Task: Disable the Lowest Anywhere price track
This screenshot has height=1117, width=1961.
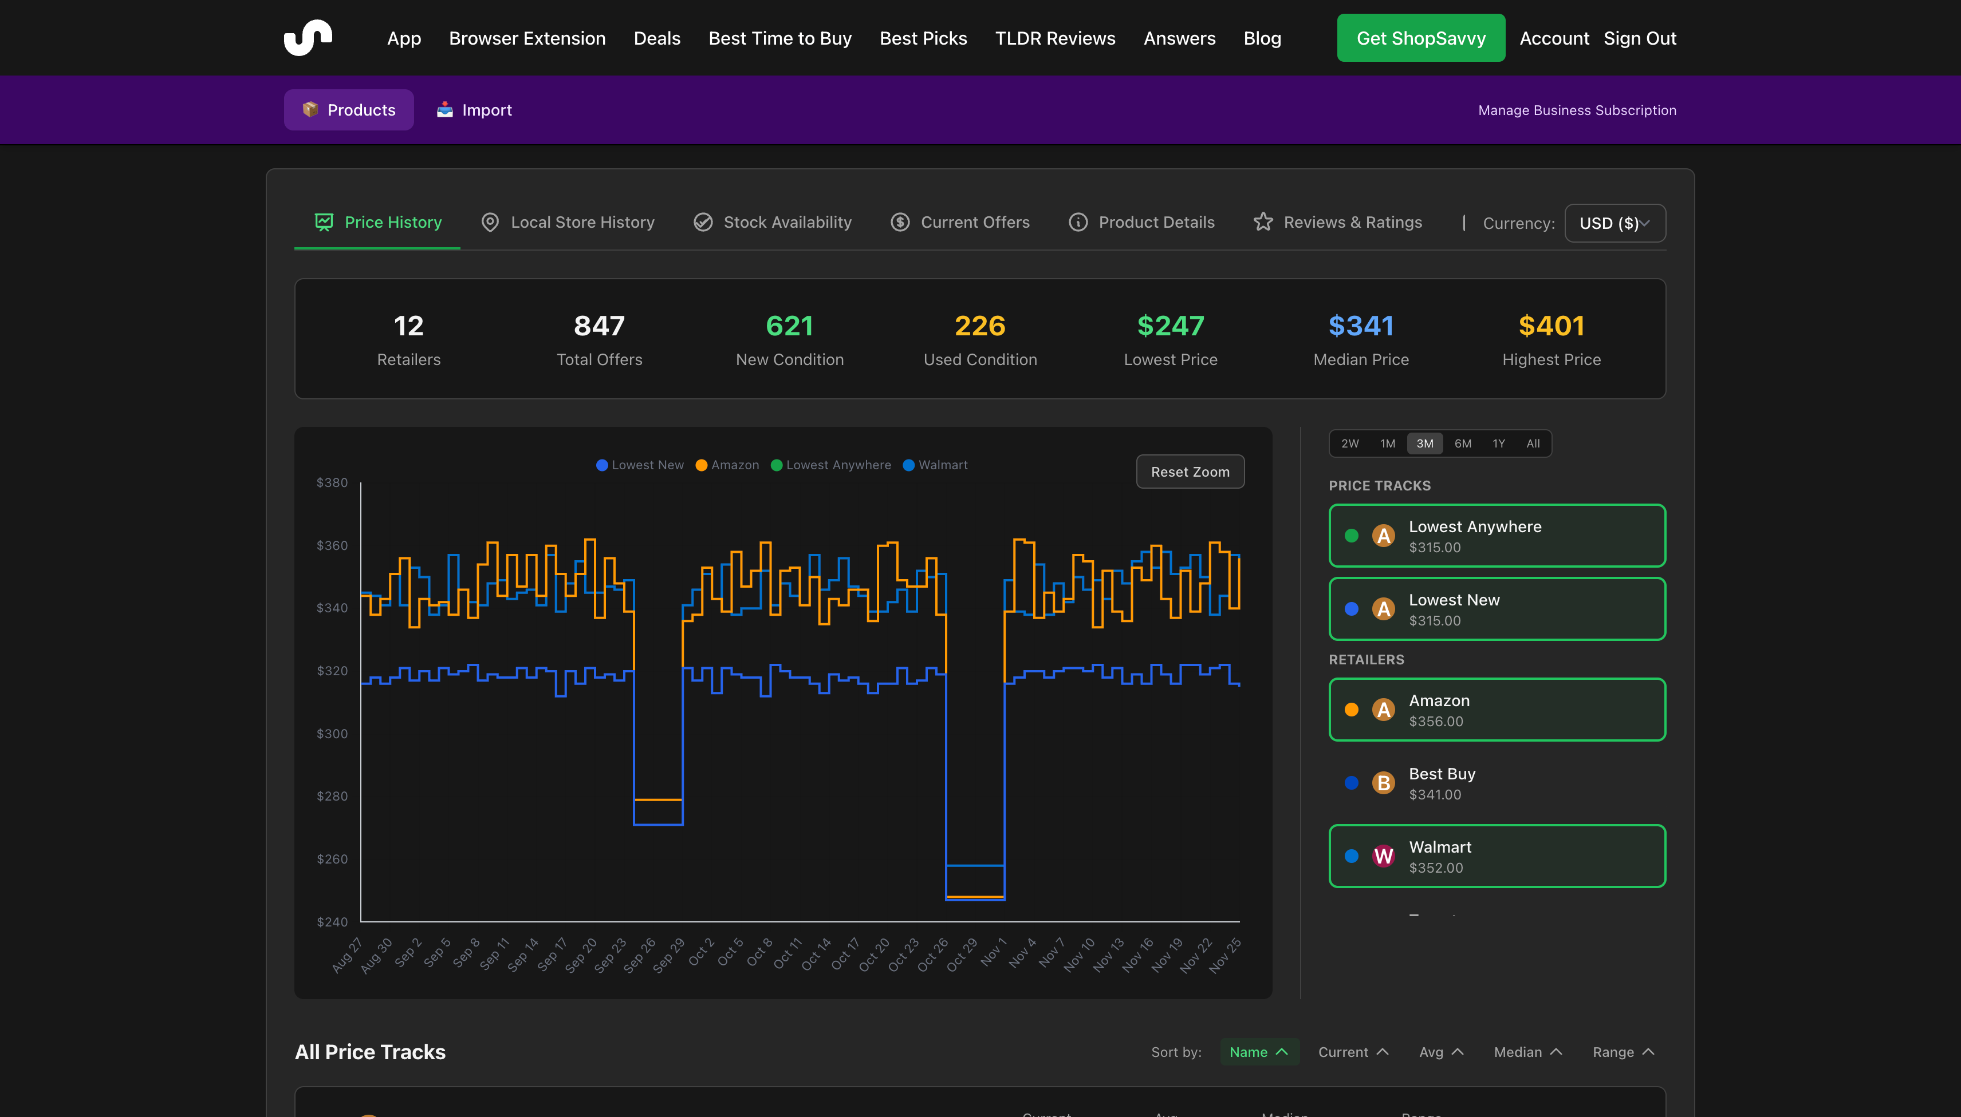Action: [1496, 534]
